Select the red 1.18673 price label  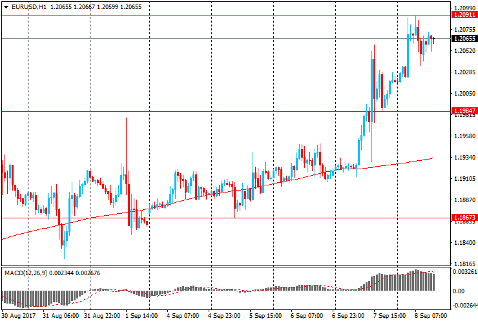(x=464, y=218)
